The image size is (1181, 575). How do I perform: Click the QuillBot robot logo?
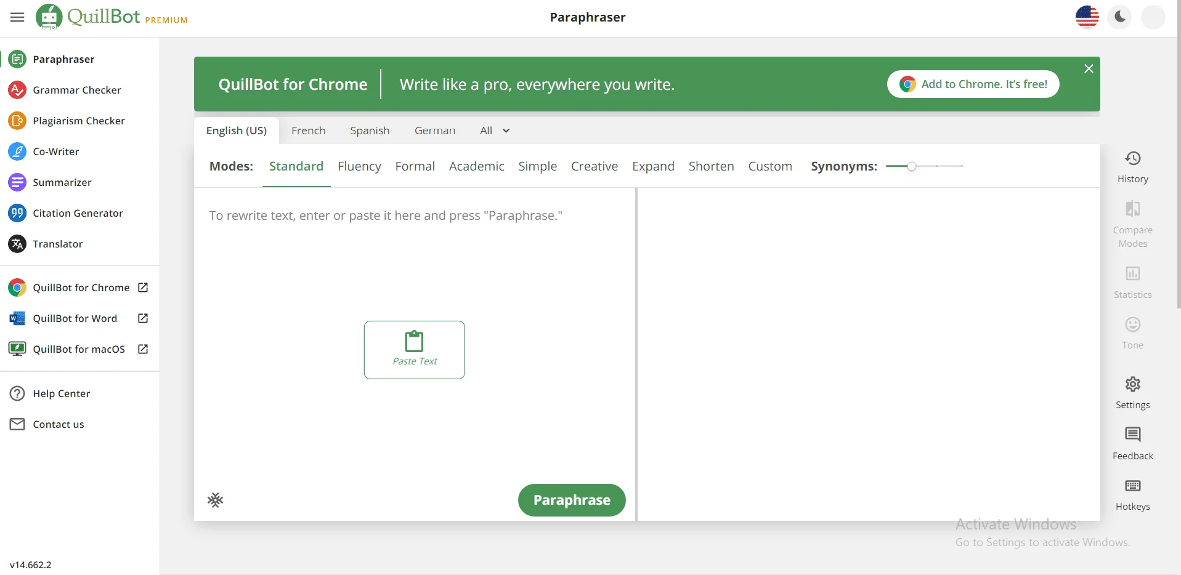(x=49, y=17)
